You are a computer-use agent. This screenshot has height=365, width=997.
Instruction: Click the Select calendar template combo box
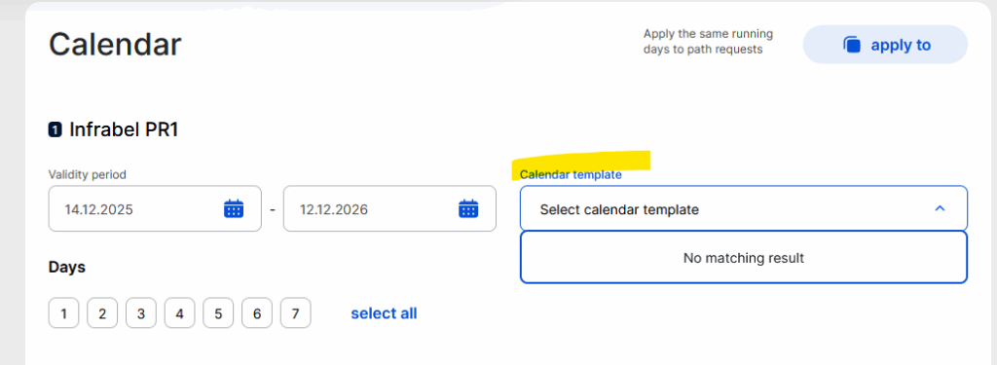[744, 208]
